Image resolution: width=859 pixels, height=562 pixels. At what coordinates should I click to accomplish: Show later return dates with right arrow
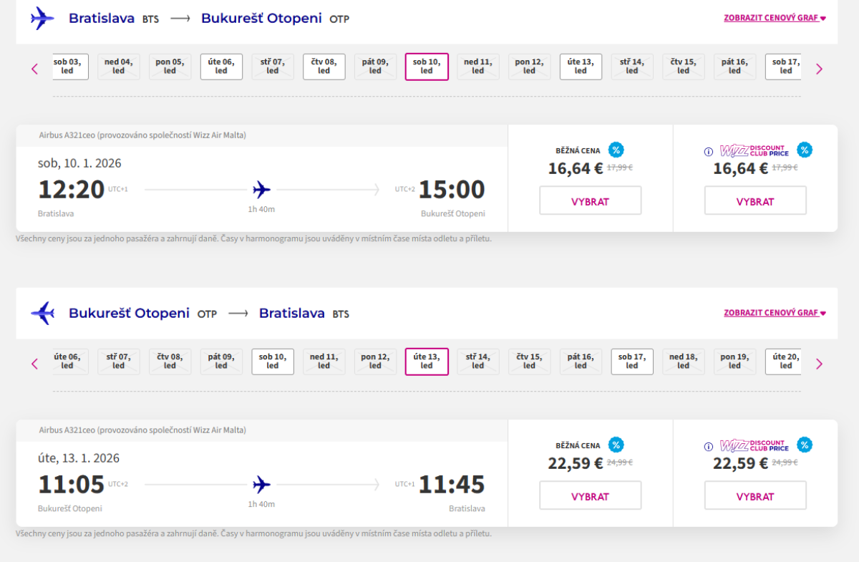[820, 364]
